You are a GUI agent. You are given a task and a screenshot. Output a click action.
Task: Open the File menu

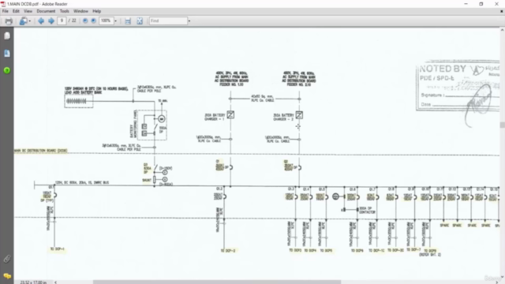(x=6, y=11)
